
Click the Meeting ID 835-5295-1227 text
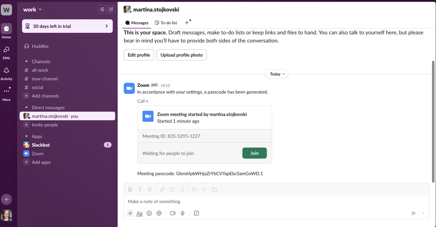171,136
